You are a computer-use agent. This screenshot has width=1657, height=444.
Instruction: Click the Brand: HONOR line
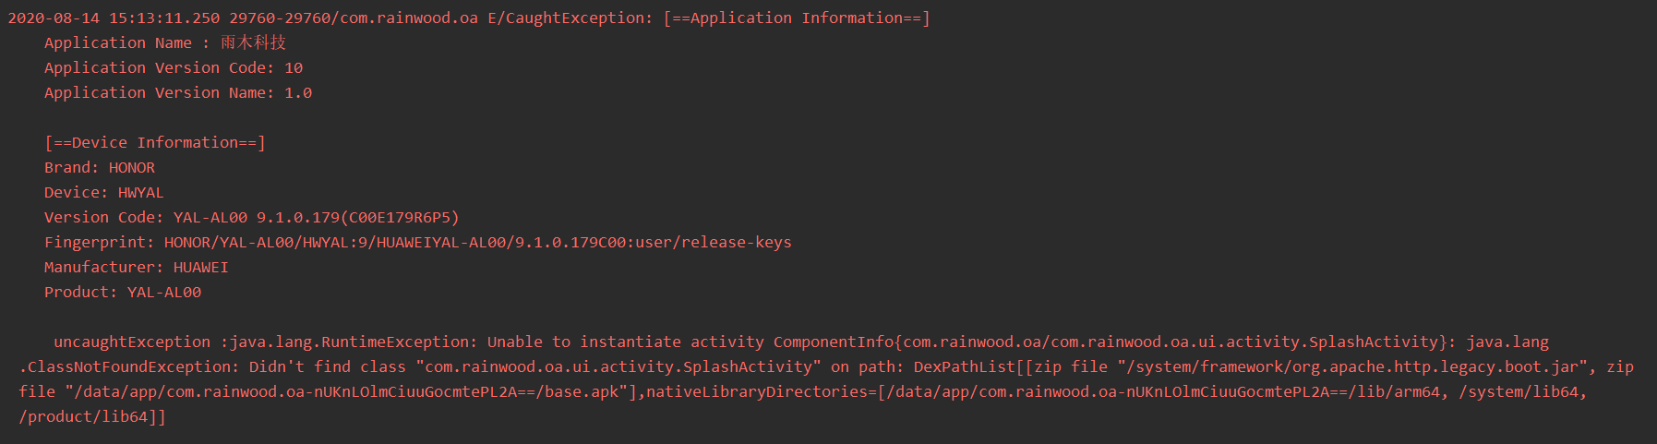click(x=100, y=167)
